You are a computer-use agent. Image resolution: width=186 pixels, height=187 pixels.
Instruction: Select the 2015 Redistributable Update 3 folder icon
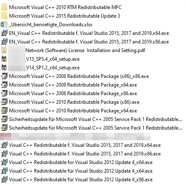pyautogui.click(x=4, y=16)
